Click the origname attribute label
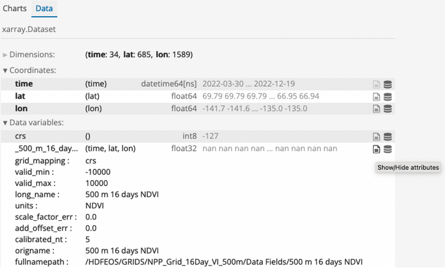Screen dimensions: 445x268 (x=34, y=251)
